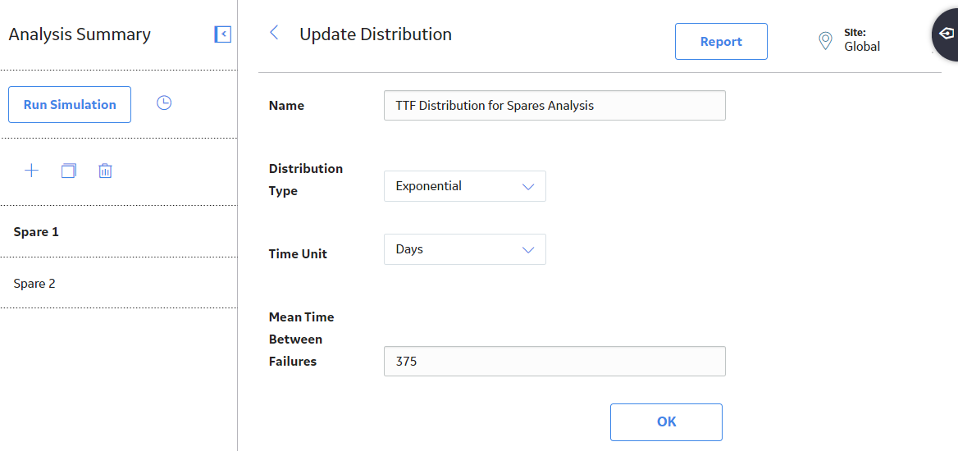Copy the selected spare
The width and height of the screenshot is (958, 451).
click(68, 171)
